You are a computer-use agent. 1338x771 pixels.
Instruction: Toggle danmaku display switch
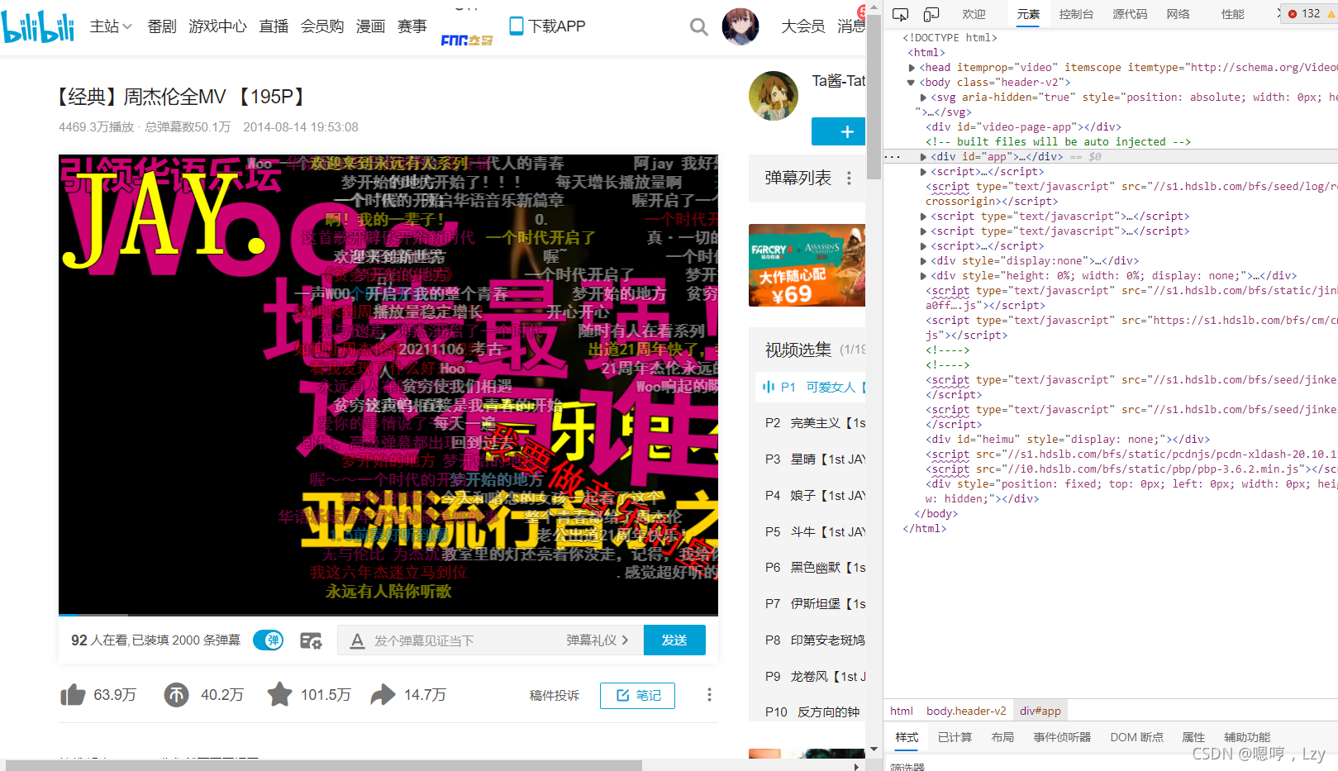[269, 640]
